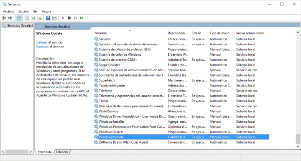This screenshot has width=301, height=161.
Task: Click the Reiniciar el servicio link
Action: click(42, 47)
